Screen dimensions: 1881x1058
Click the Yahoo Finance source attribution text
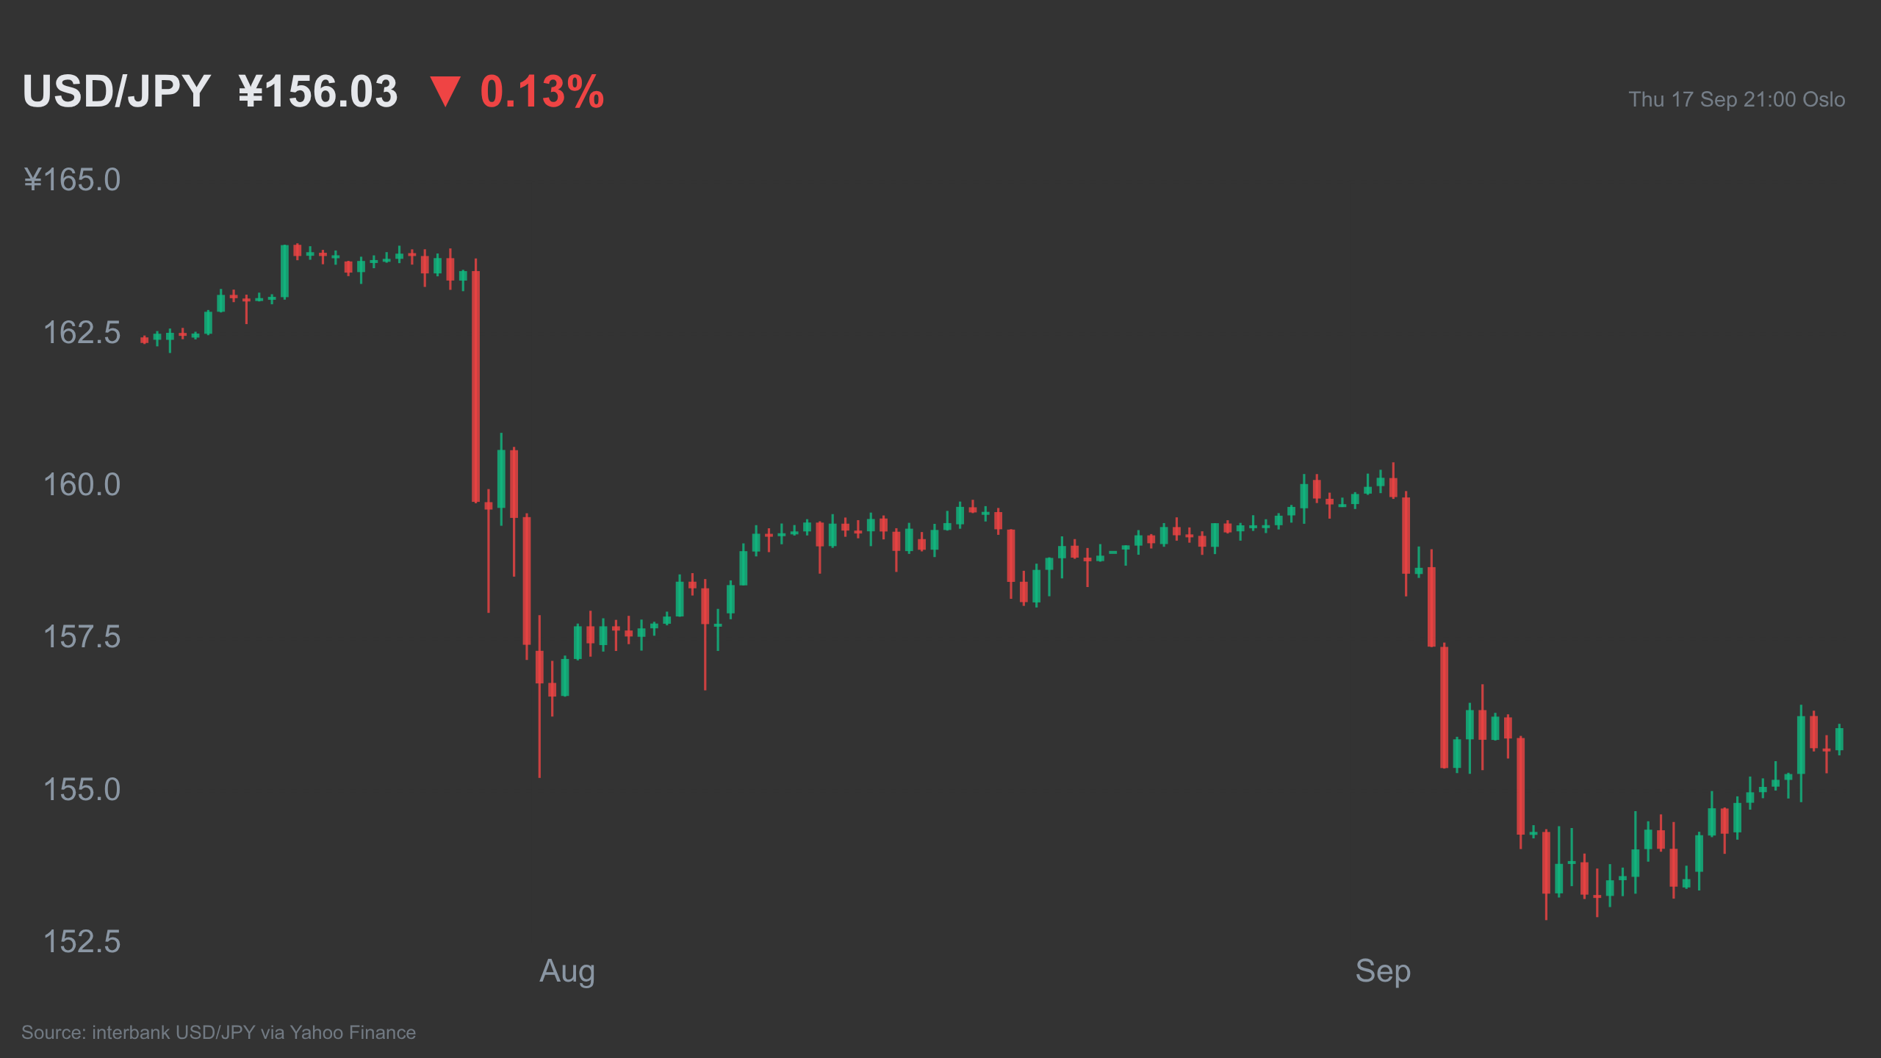point(218,1032)
